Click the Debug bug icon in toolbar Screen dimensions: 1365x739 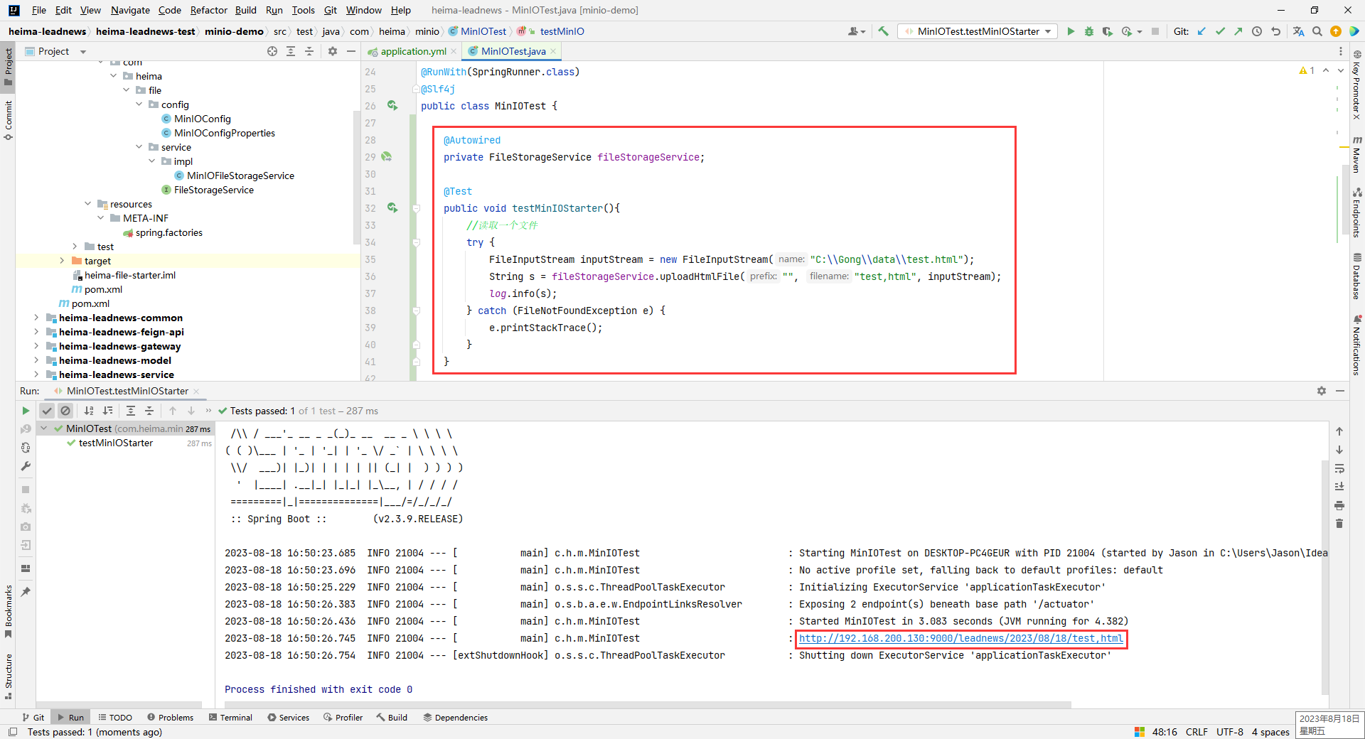pyautogui.click(x=1088, y=31)
